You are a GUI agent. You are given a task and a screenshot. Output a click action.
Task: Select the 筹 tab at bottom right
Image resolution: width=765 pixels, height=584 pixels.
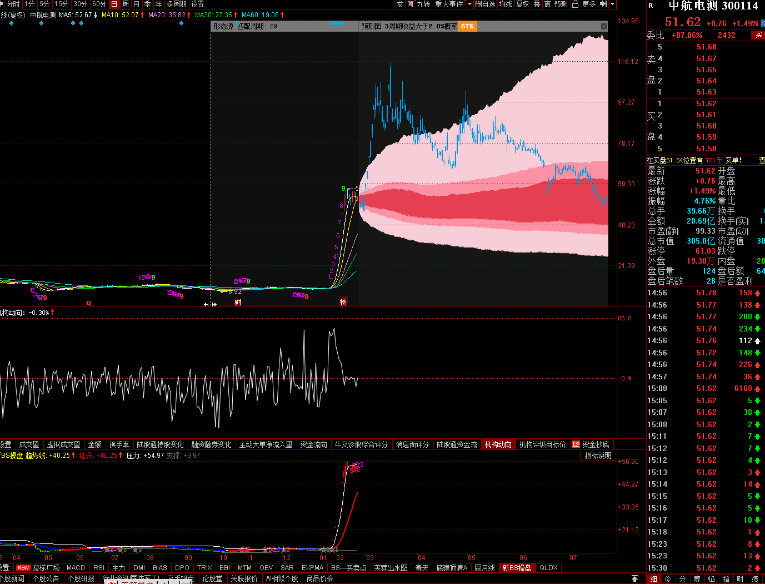coord(697,579)
